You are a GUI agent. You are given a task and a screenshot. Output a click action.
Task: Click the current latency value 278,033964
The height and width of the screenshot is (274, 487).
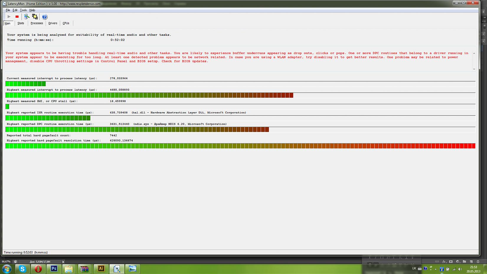pos(119,78)
